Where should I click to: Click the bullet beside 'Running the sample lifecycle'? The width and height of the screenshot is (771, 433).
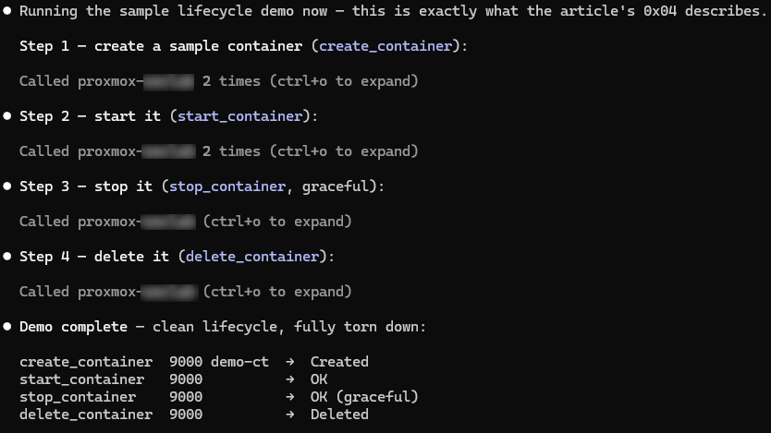[7, 11]
